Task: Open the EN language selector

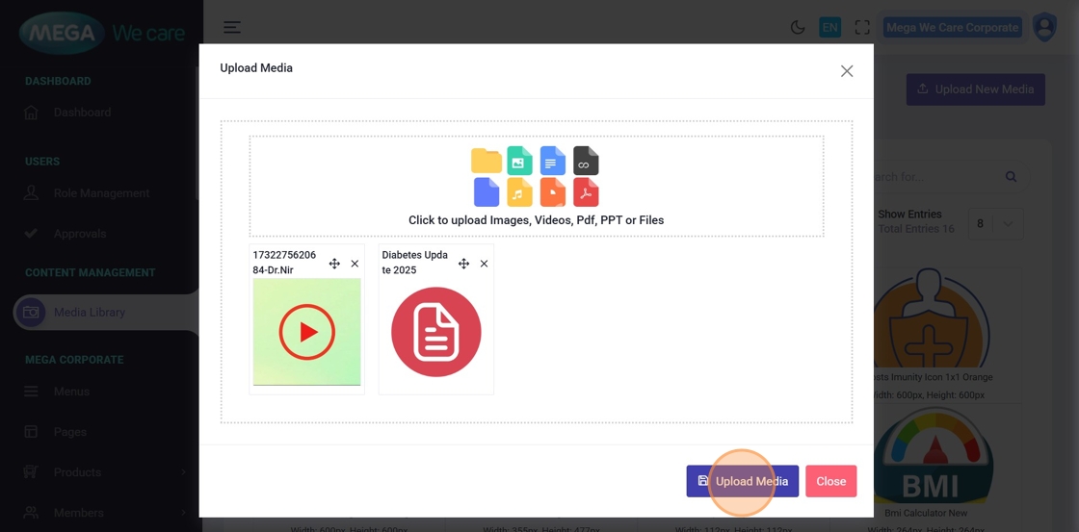Action: coord(829,28)
